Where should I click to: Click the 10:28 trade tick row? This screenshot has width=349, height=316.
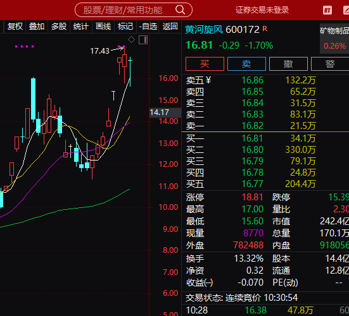pyautogui.click(x=265, y=310)
